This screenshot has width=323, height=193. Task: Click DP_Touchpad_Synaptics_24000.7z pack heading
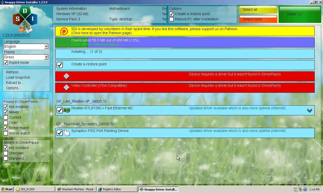tap(85, 124)
